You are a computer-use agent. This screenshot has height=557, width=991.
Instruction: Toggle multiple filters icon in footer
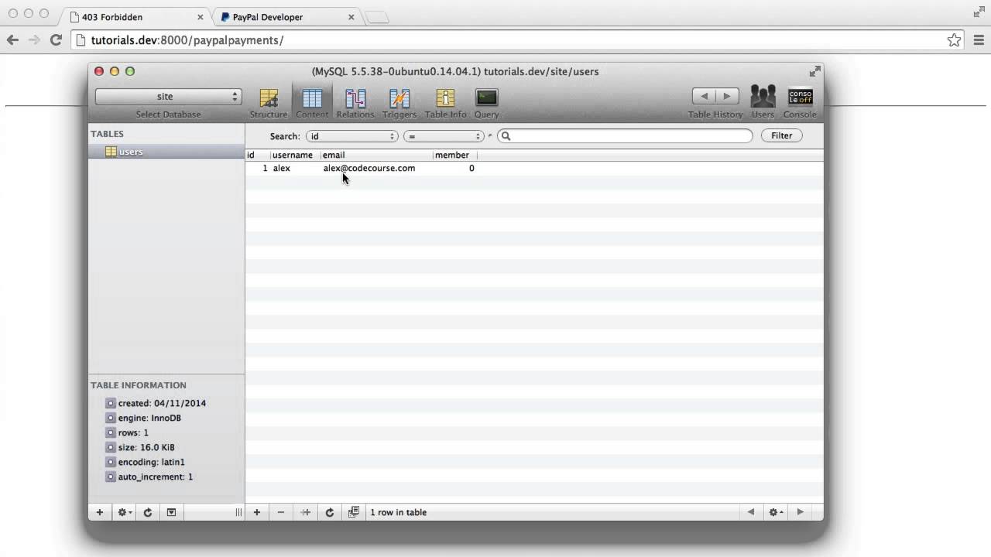[x=354, y=512]
